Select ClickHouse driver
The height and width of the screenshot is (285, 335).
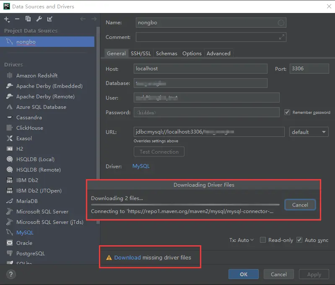point(47,128)
